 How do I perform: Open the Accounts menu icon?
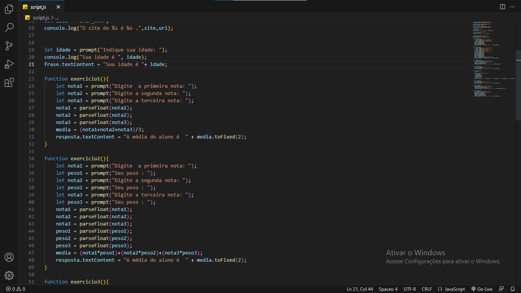(x=9, y=257)
